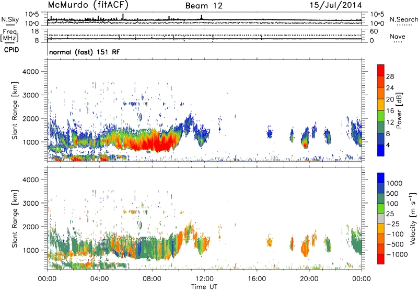Click the large red high-power echo in power panel
This screenshot has height=290, width=418.
click(x=157, y=143)
